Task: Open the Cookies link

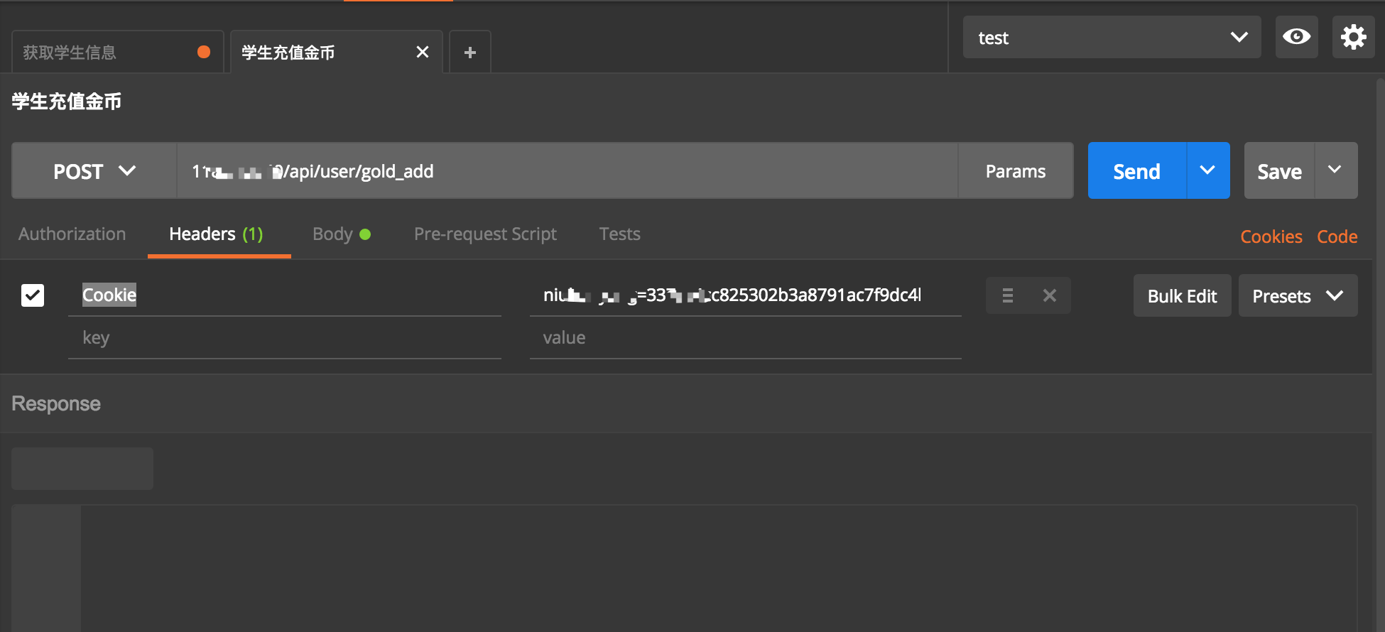Action: [x=1271, y=236]
